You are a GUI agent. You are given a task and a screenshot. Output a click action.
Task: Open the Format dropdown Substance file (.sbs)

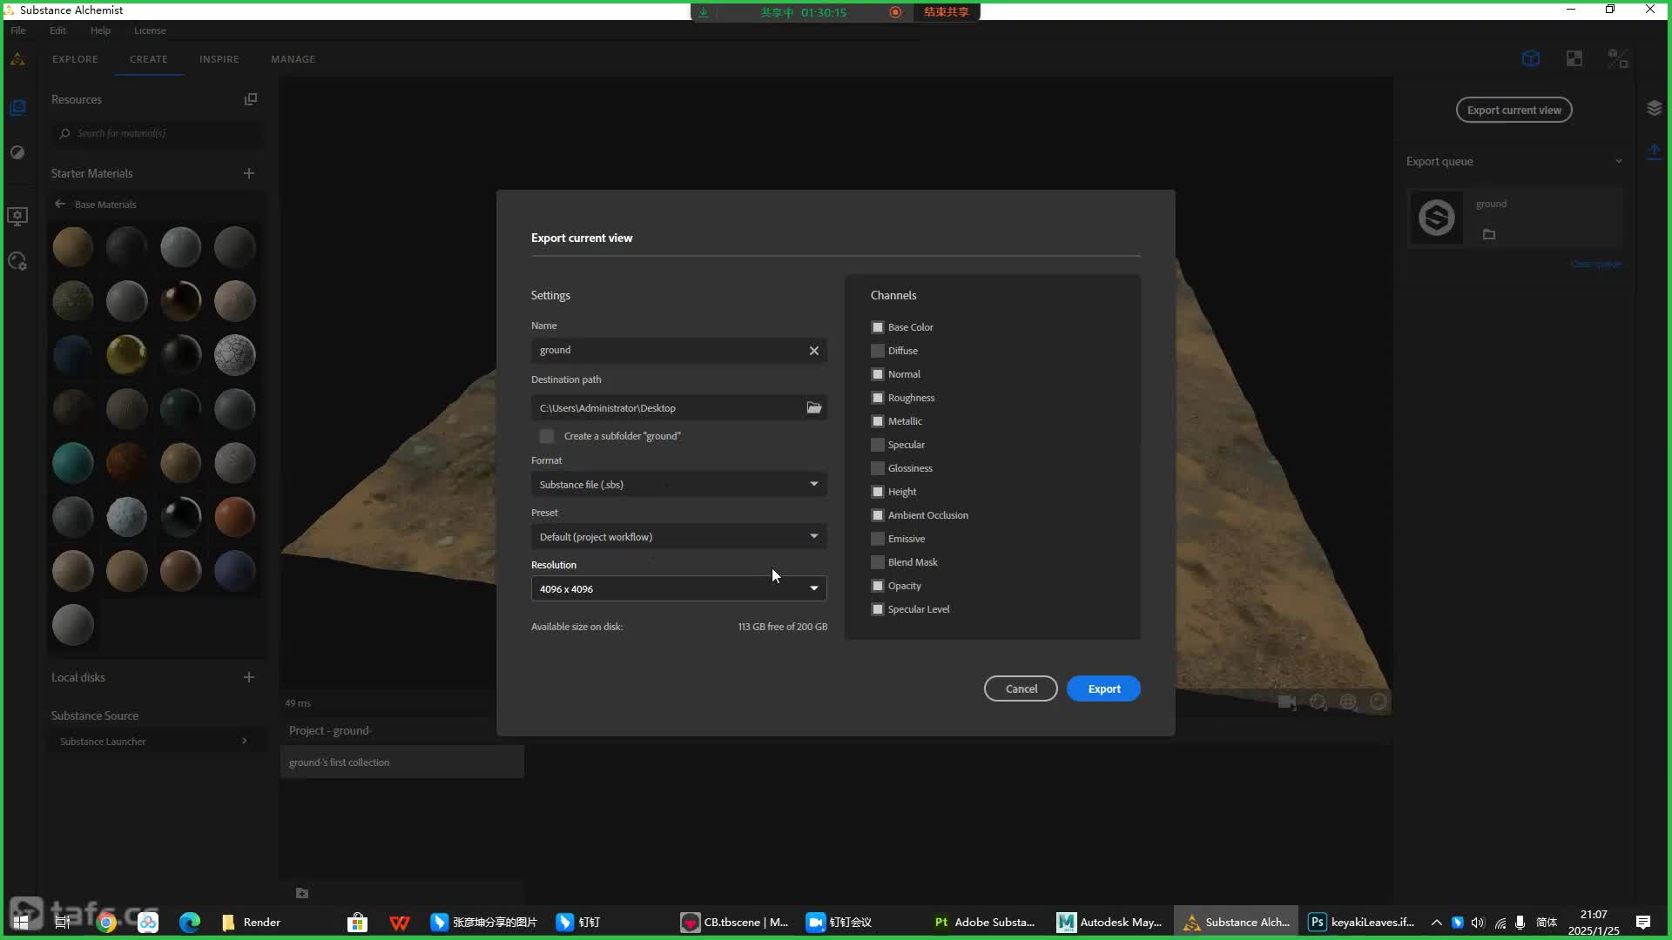[x=679, y=485]
